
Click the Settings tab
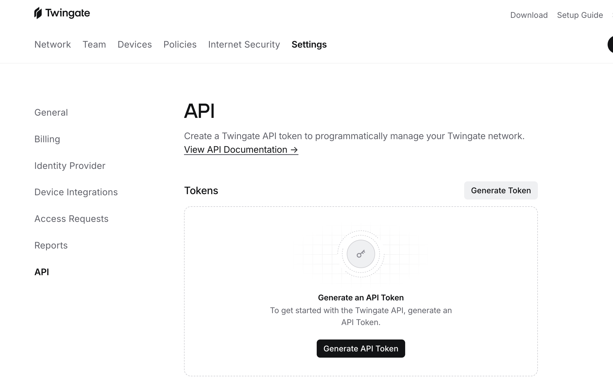pos(309,44)
